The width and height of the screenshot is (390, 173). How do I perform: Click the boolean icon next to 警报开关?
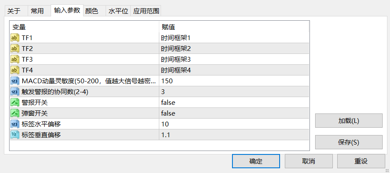coord(15,103)
